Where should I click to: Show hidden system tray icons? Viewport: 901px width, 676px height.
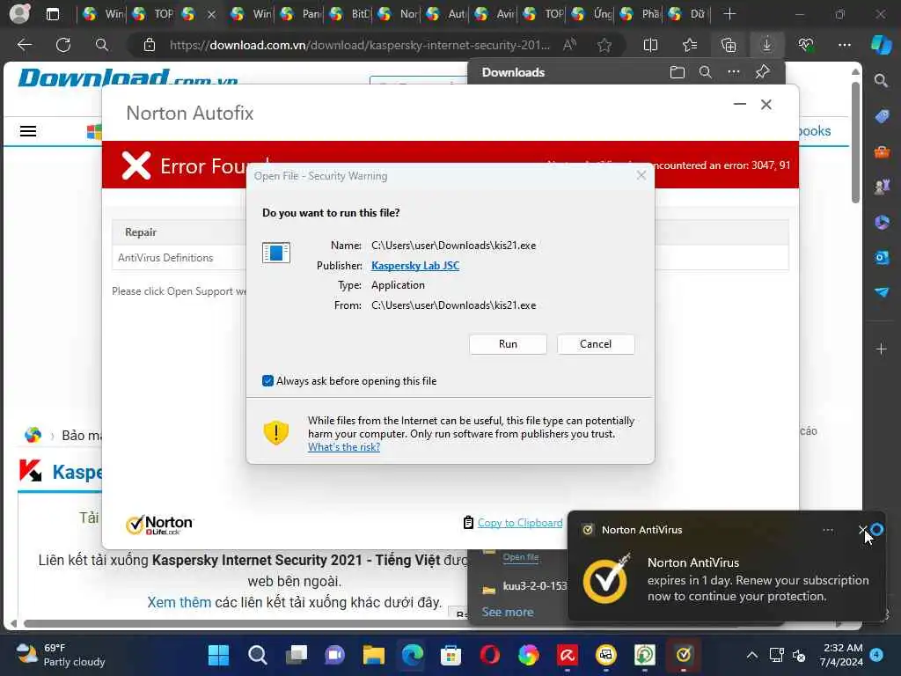(751, 655)
